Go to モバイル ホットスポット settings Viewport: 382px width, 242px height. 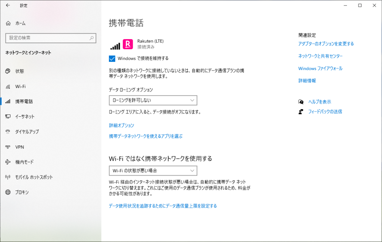pos(34,177)
